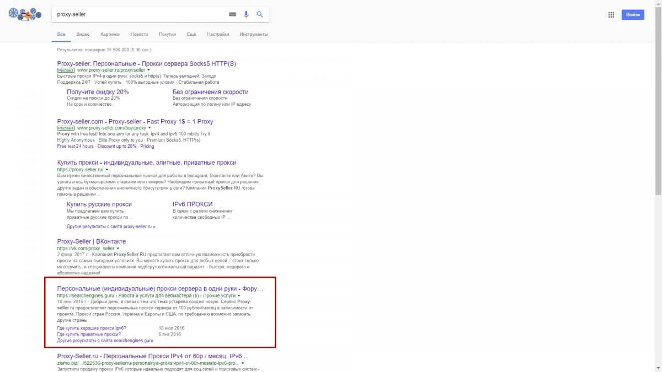This screenshot has width=662, height=372.
Task: Open ad Proxy-seller.com - Fast Proxy 1$ = 1 Proxy
Action: coord(135,121)
